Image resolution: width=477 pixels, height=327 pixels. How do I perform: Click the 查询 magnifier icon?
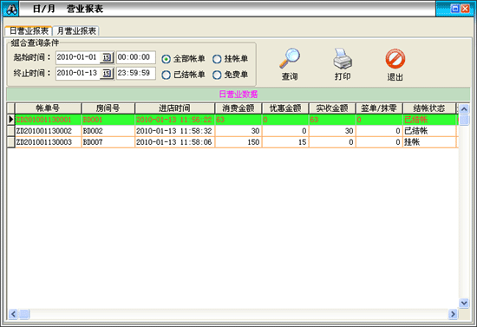point(290,58)
